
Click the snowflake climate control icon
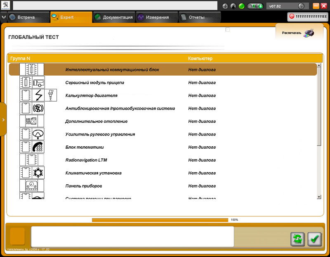pos(38,172)
